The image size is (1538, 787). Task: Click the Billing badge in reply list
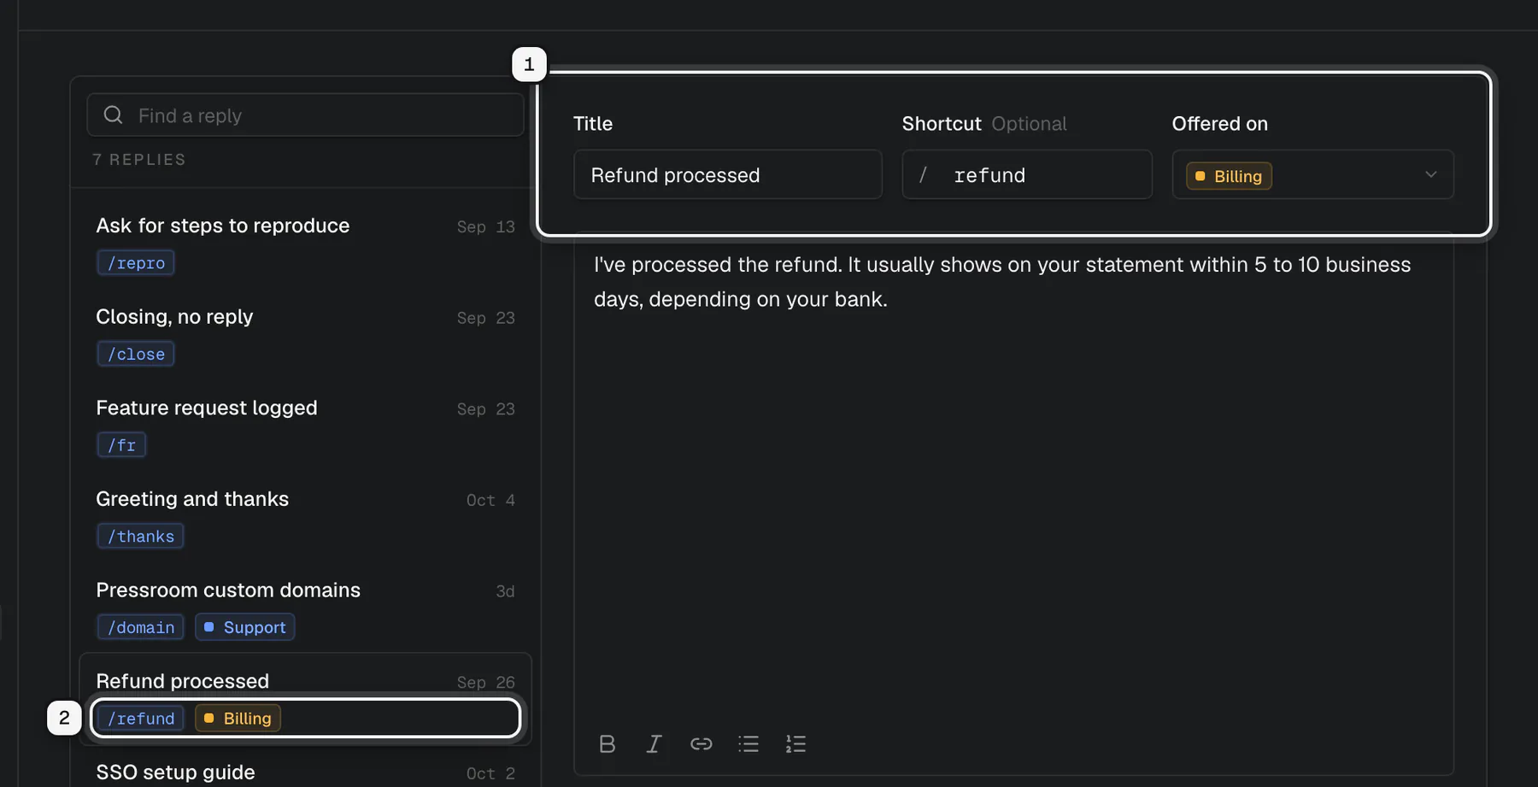coord(238,719)
